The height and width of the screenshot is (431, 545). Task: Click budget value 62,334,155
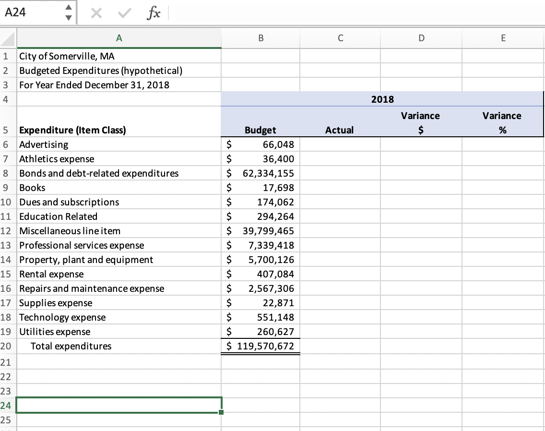[261, 173]
